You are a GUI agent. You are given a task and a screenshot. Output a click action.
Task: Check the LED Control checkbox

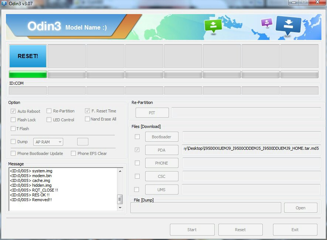click(49, 120)
